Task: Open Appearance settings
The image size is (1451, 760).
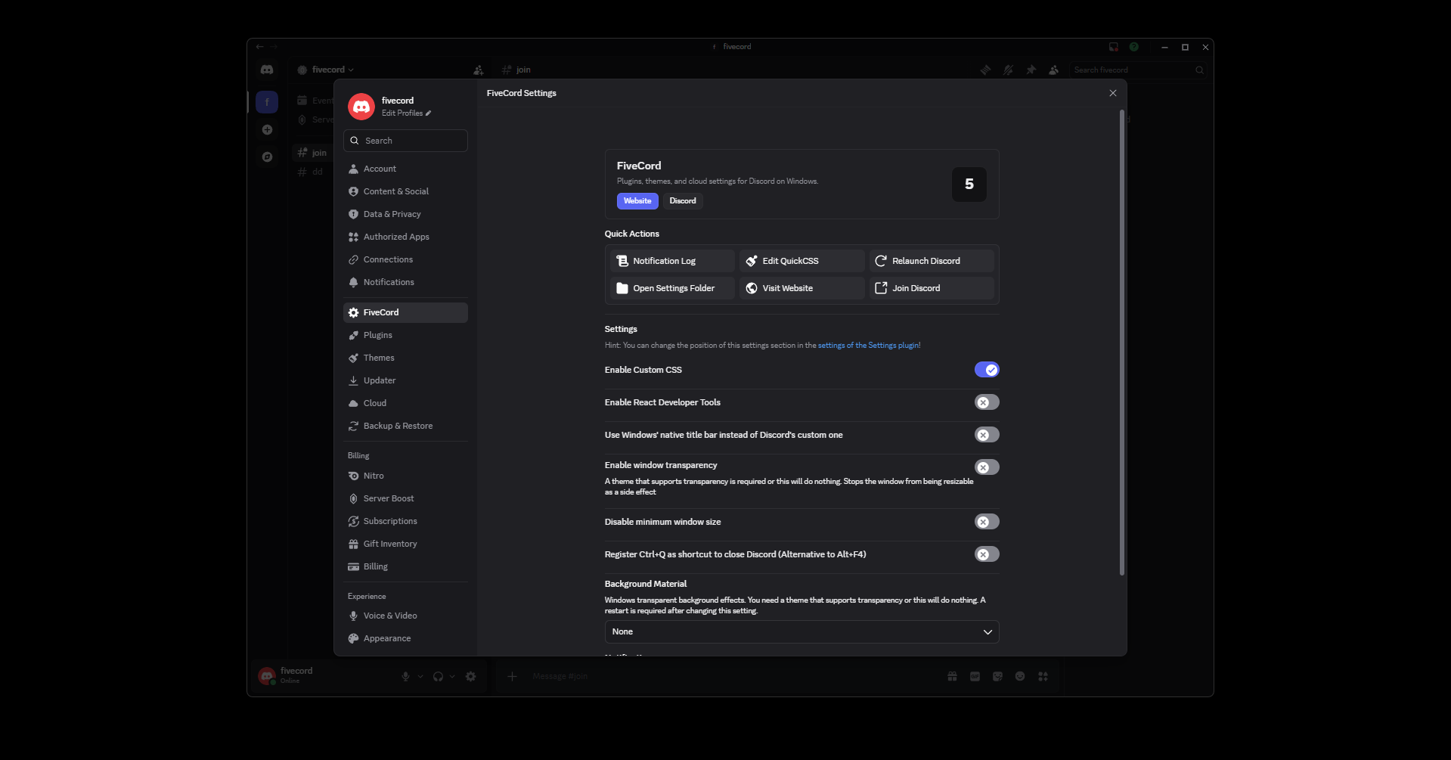Action: pos(405,638)
